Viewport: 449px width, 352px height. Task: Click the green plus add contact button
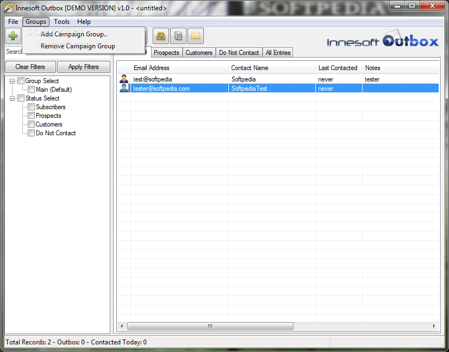[13, 36]
